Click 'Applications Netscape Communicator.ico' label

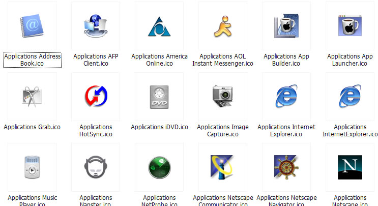tap(223, 200)
